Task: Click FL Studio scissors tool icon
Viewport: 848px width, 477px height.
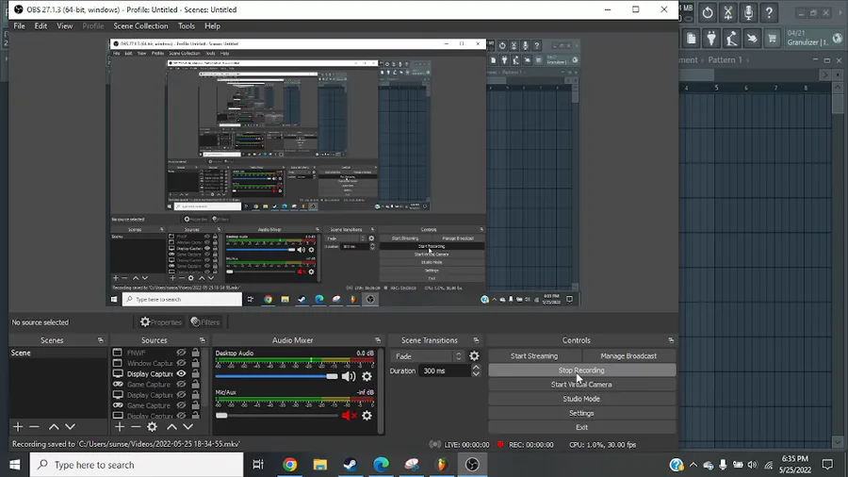Action: (x=728, y=12)
